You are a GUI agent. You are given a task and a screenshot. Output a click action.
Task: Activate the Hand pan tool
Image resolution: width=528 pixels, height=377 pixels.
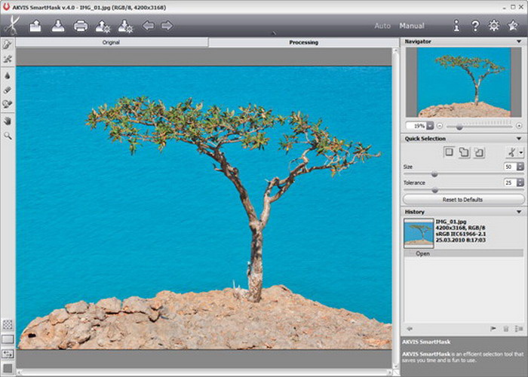(8, 121)
